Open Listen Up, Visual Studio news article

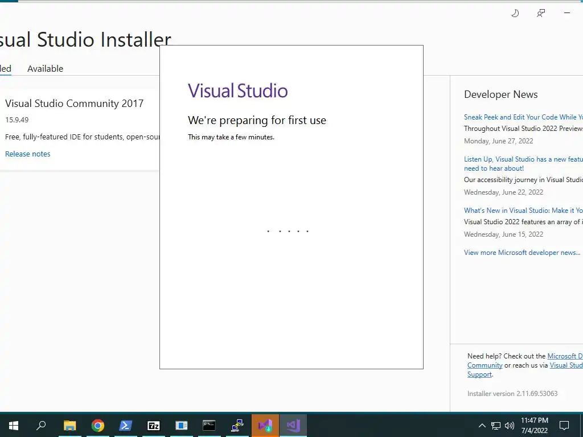point(523,163)
